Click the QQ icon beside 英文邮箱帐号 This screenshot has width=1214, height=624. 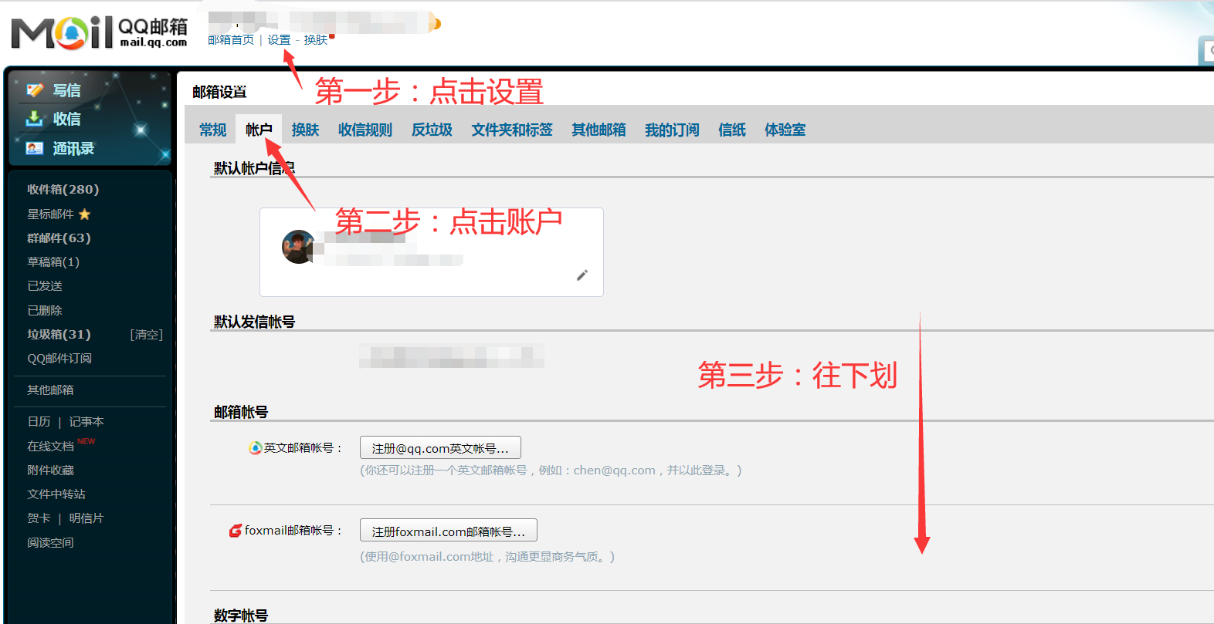pyautogui.click(x=255, y=447)
